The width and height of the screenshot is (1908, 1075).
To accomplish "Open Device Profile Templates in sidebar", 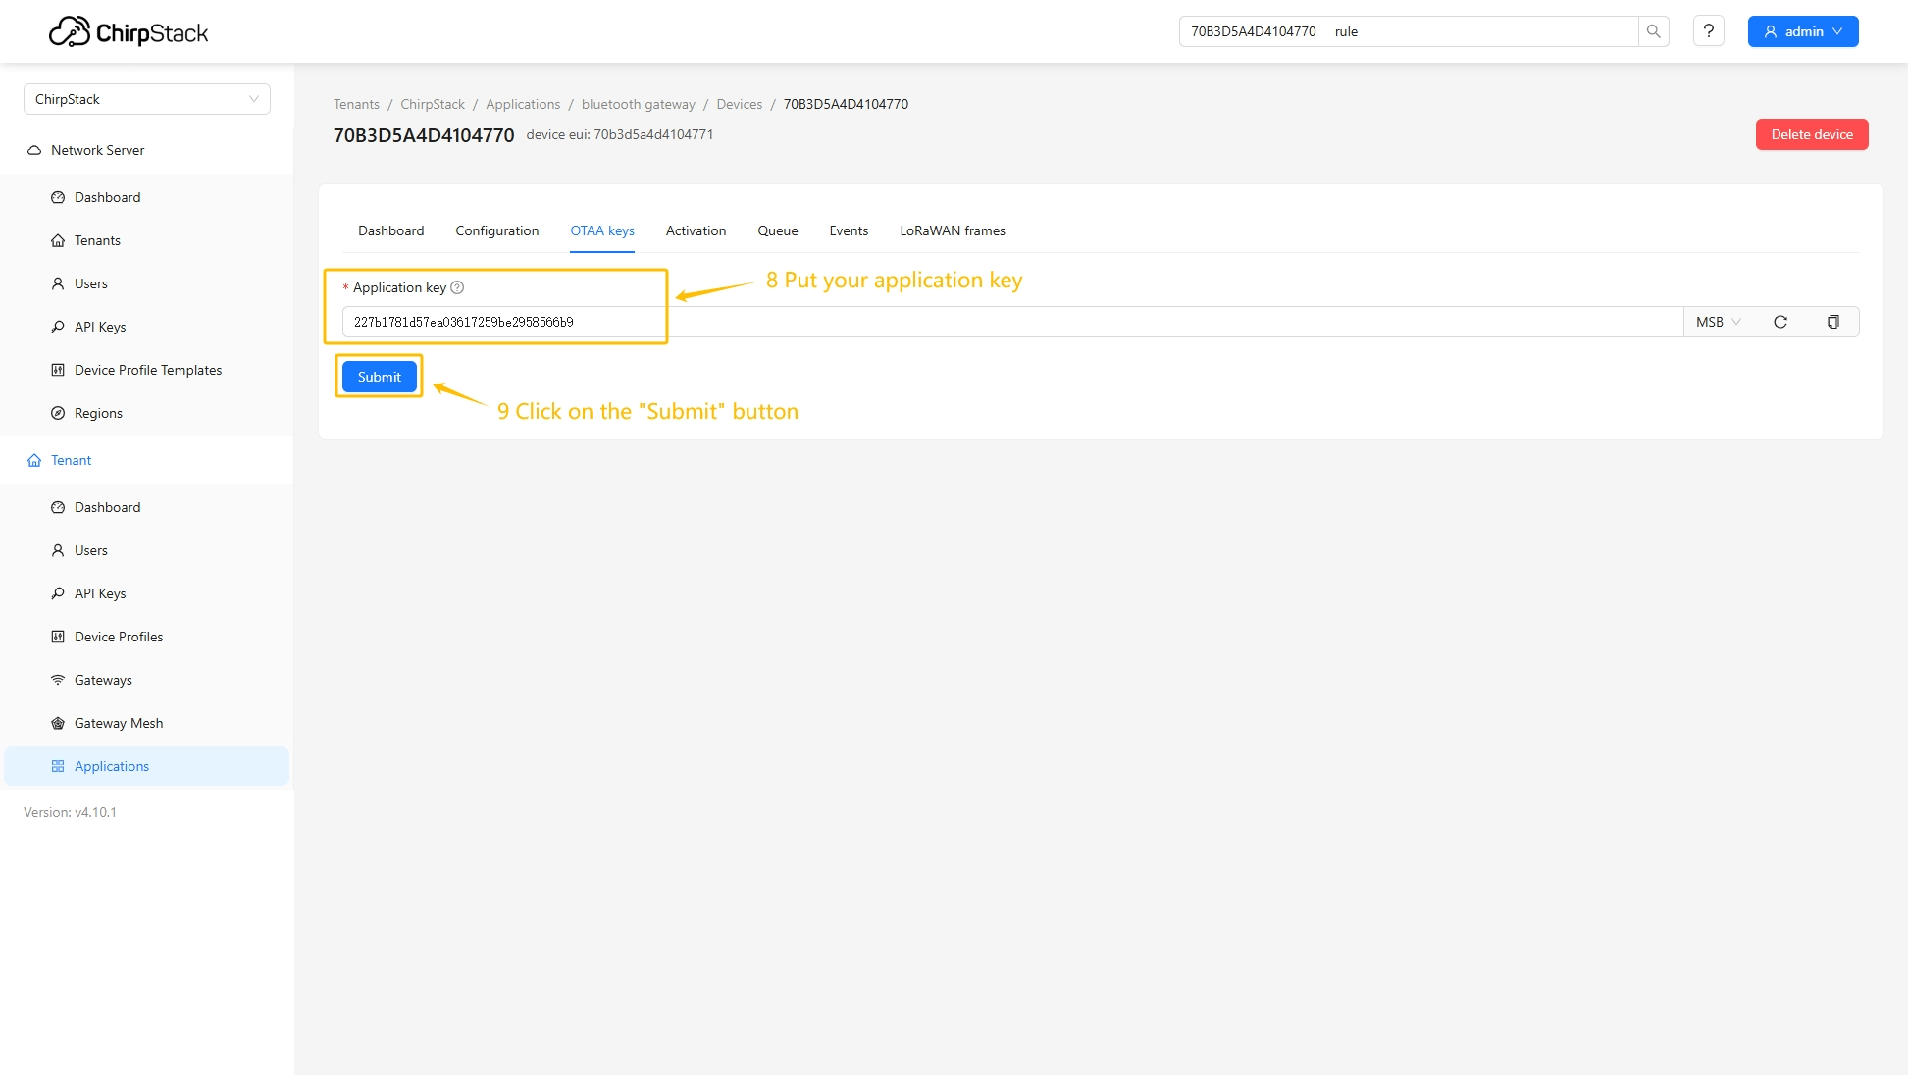I will click(148, 370).
